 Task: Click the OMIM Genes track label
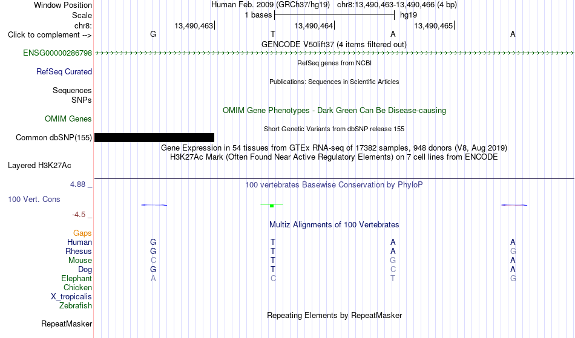(x=68, y=119)
